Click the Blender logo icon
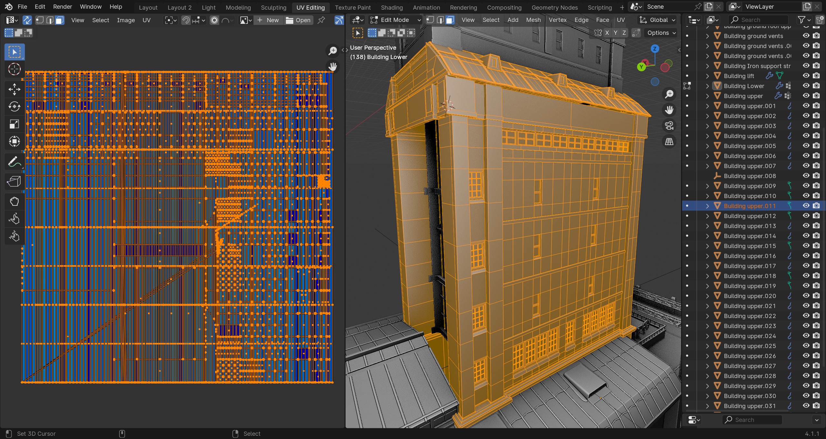 pos(9,7)
